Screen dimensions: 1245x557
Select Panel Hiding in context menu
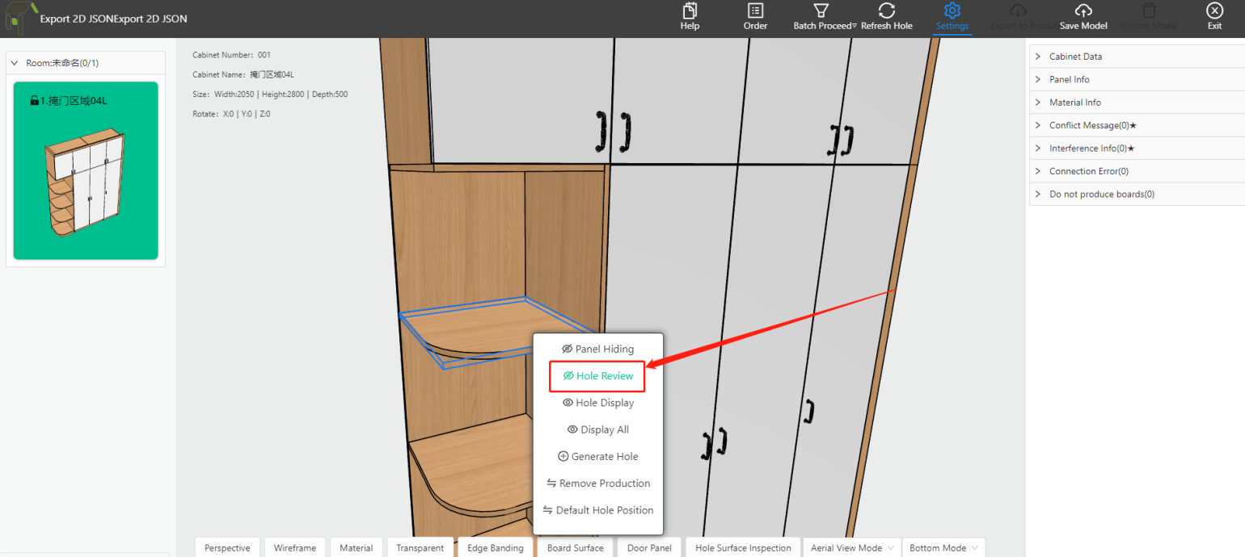[x=597, y=349]
